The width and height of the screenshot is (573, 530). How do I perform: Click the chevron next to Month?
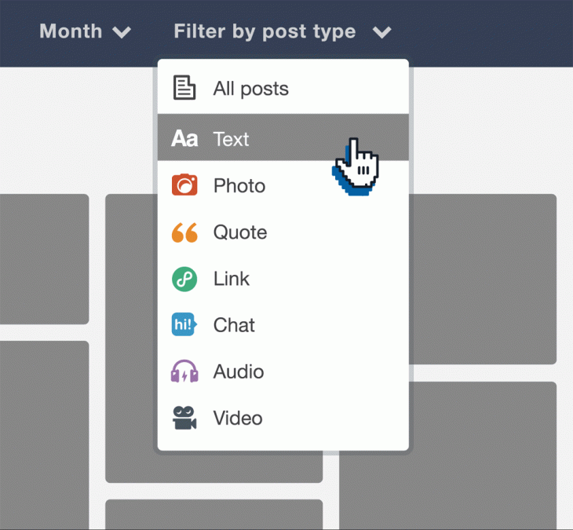(x=122, y=32)
